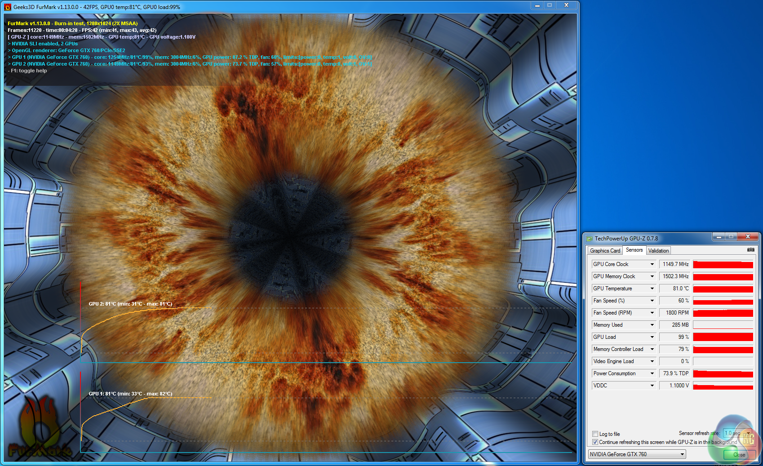Expand the Power Consumption dropdown arrow
The height and width of the screenshot is (466, 763).
pos(652,373)
